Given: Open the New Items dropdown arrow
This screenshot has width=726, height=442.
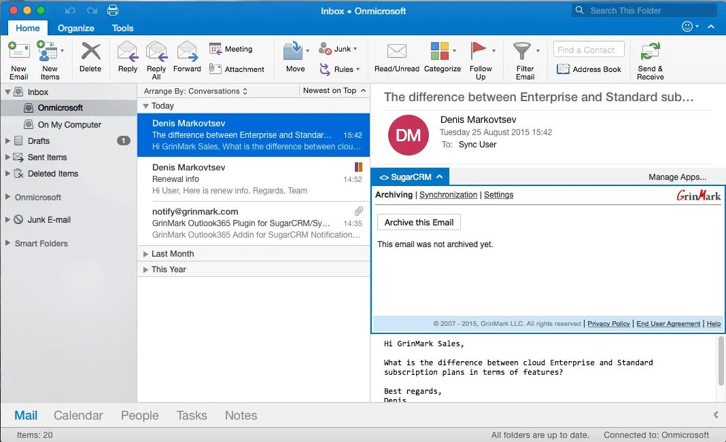Looking at the screenshot, I should (62, 50).
